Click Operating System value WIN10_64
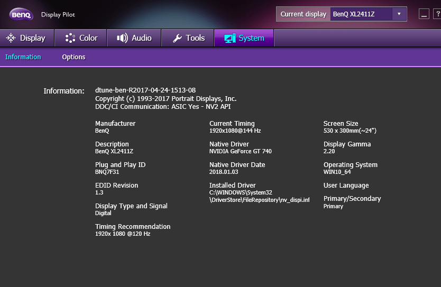This screenshot has height=287, width=441. click(x=337, y=172)
